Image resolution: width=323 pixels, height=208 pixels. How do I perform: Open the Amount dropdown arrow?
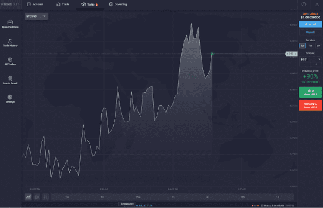click(x=319, y=59)
